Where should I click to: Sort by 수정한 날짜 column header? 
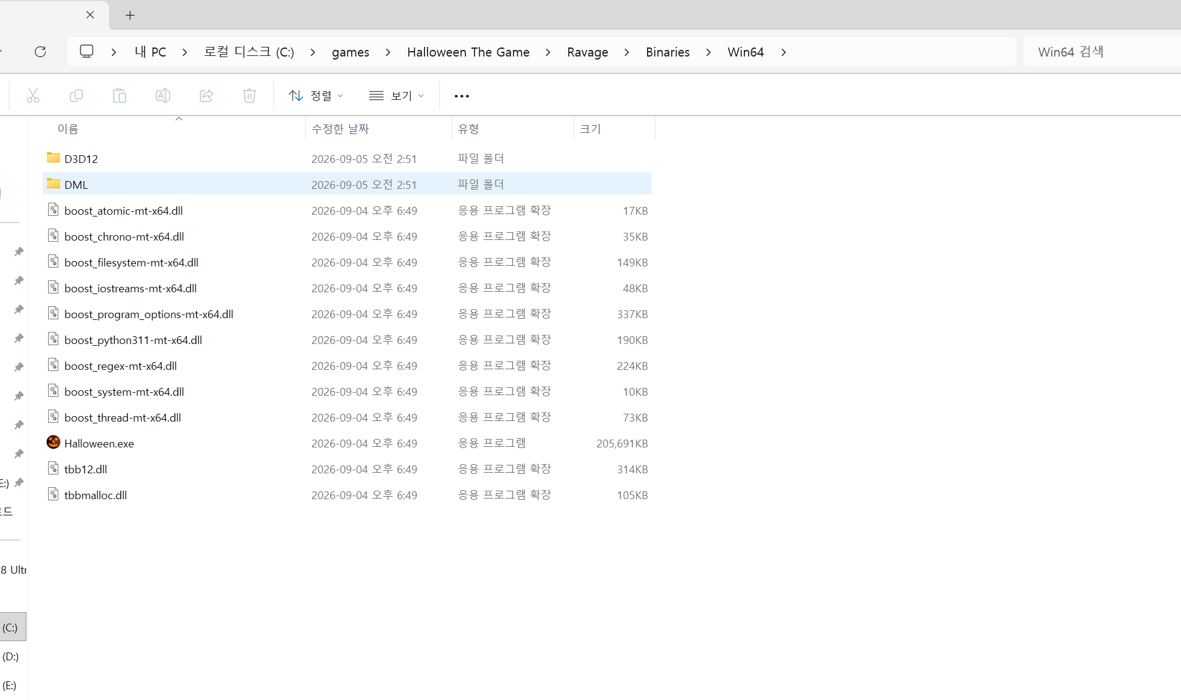coord(340,129)
